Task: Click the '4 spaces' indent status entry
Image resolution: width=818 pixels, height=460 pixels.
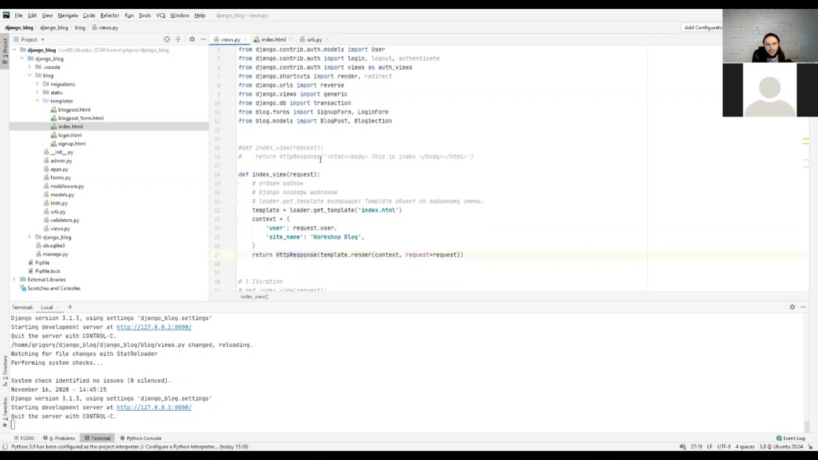Action: click(745, 447)
